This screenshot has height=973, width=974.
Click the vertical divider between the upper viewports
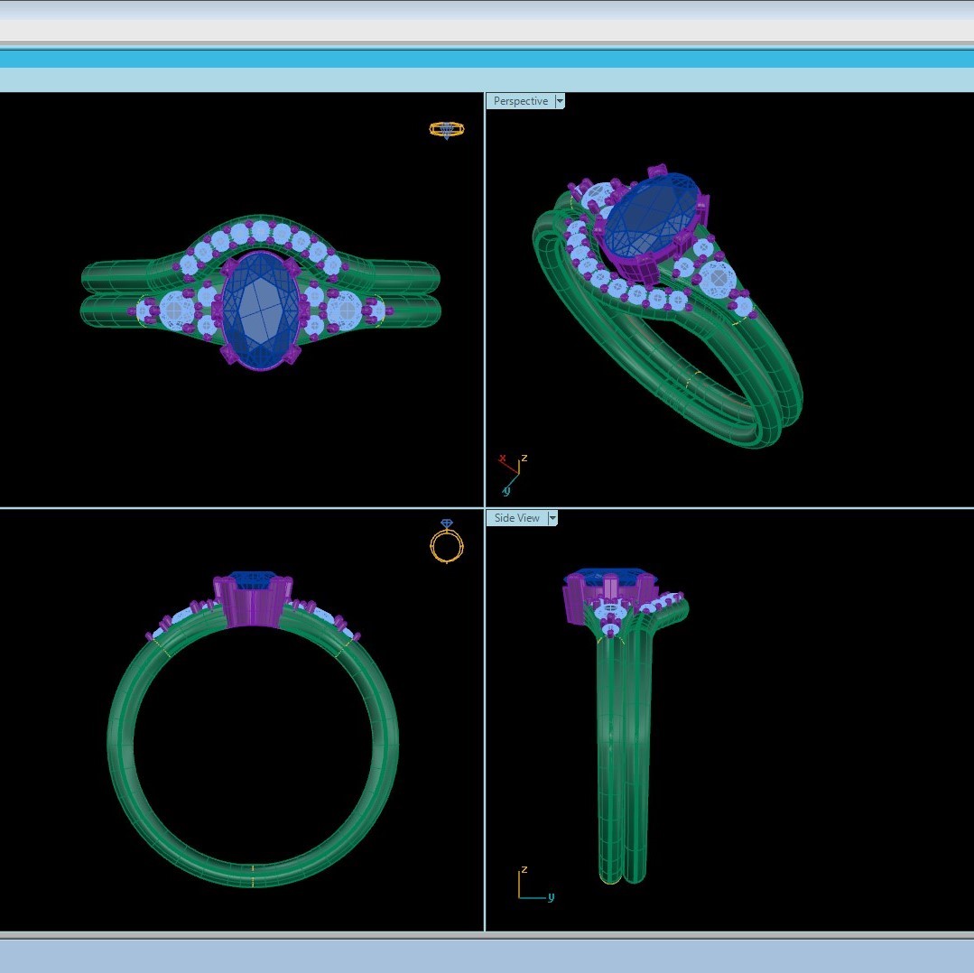click(x=485, y=300)
